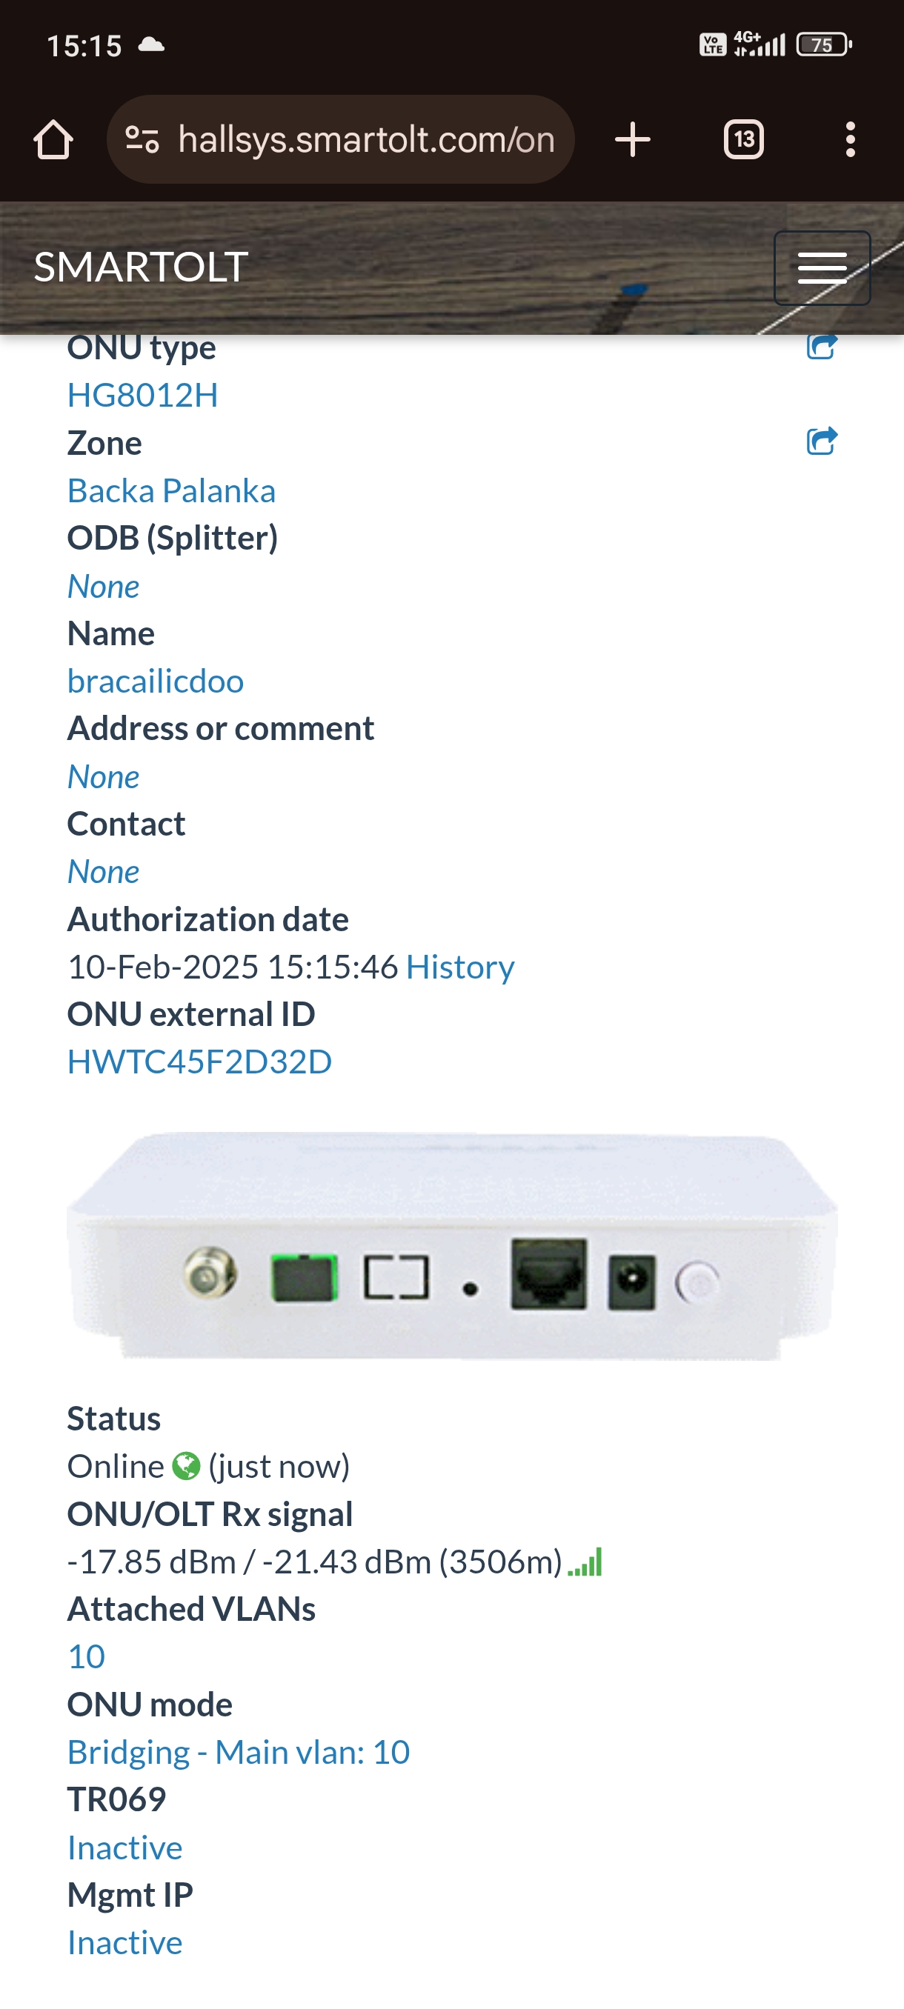904x2009 pixels.
Task: View authorization History link
Action: click(460, 967)
